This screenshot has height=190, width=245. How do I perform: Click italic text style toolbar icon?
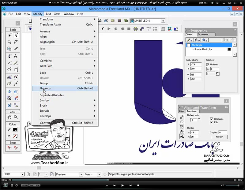[x=102, y=29]
